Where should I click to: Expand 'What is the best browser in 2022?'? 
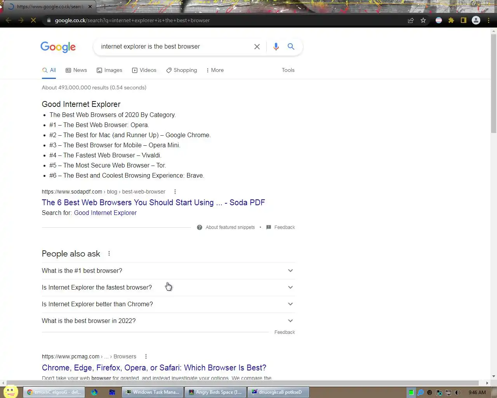click(x=168, y=321)
